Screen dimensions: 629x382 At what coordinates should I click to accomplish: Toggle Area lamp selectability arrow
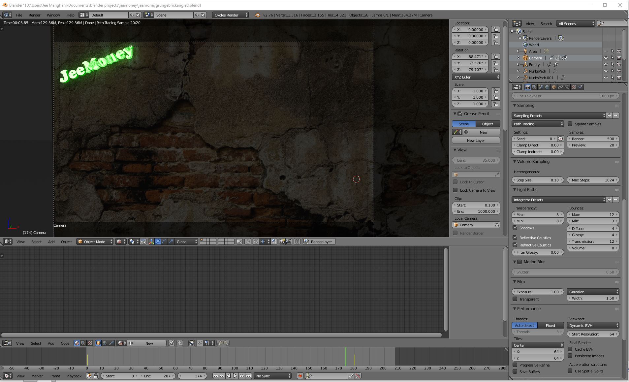612,51
